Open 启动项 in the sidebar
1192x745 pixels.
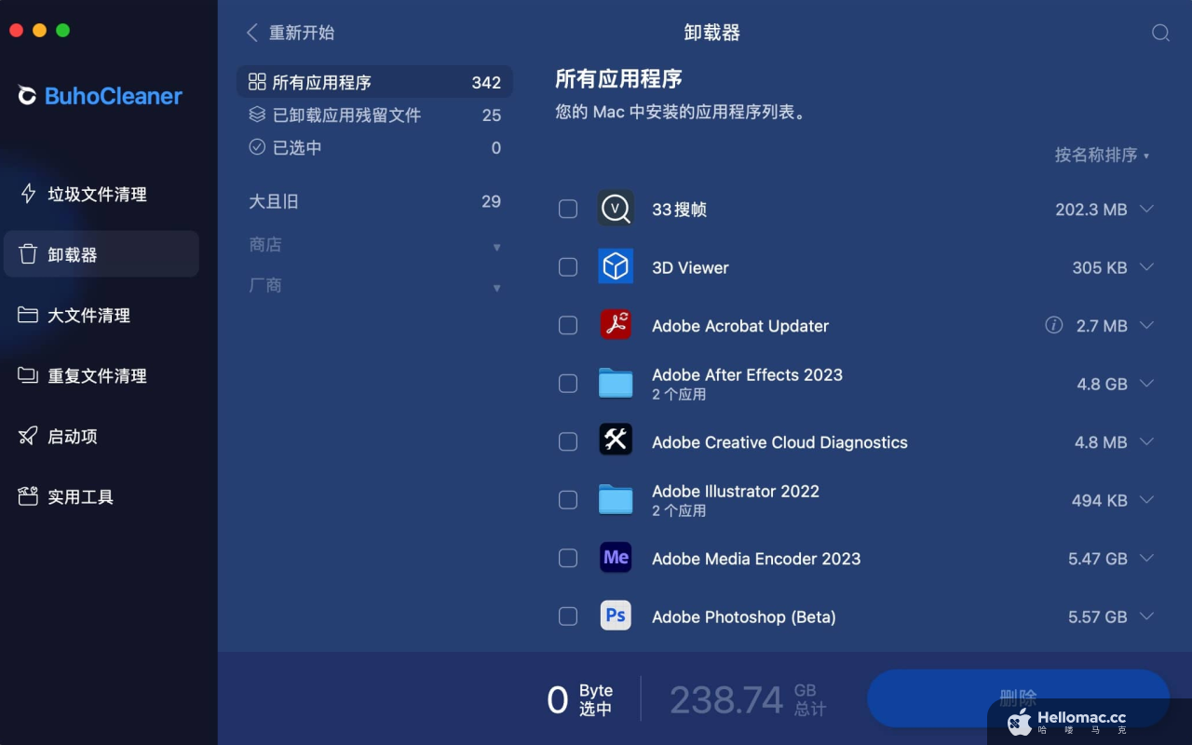point(101,436)
